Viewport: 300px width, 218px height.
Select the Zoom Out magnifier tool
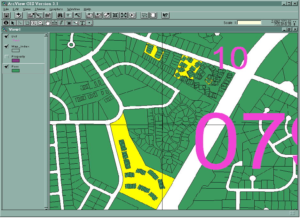pos(41,23)
